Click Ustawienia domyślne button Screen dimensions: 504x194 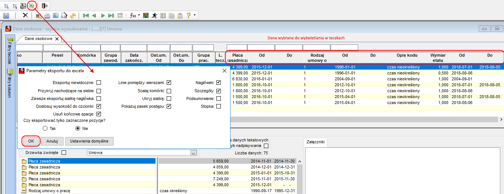(x=89, y=141)
